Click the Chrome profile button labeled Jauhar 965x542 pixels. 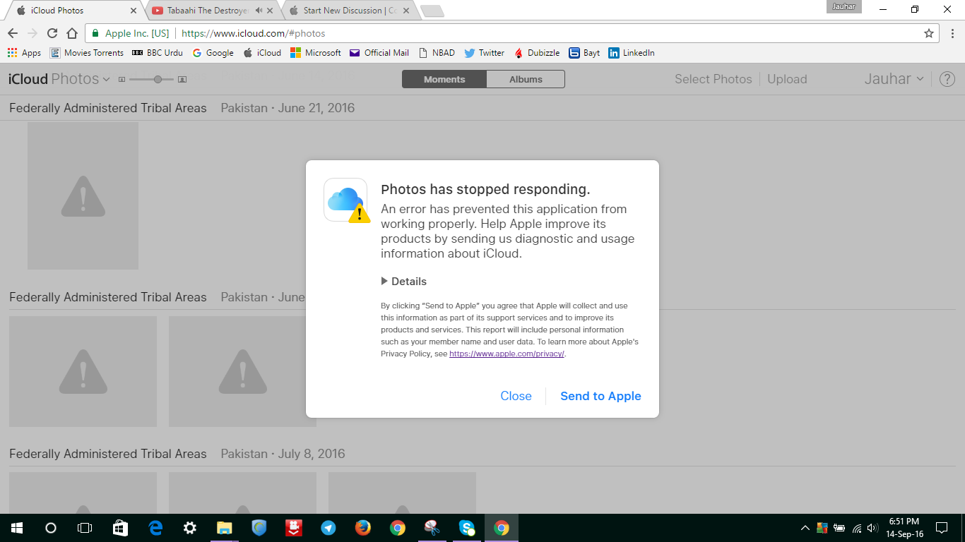[844, 7]
